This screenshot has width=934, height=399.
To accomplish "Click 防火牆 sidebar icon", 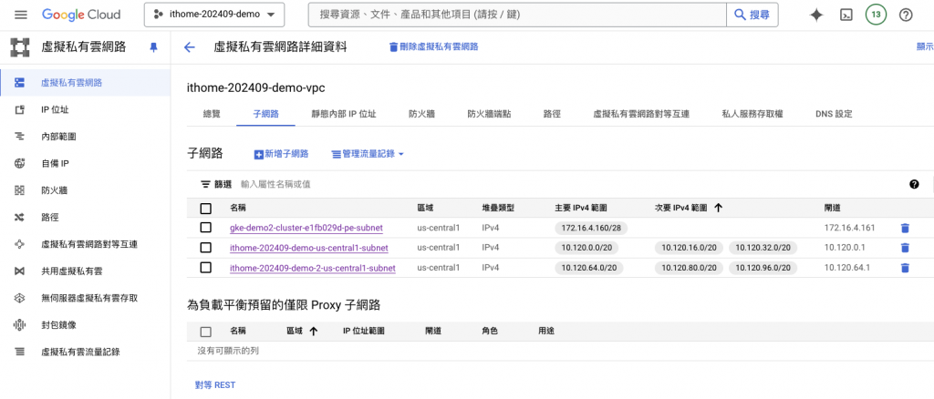I will (20, 190).
